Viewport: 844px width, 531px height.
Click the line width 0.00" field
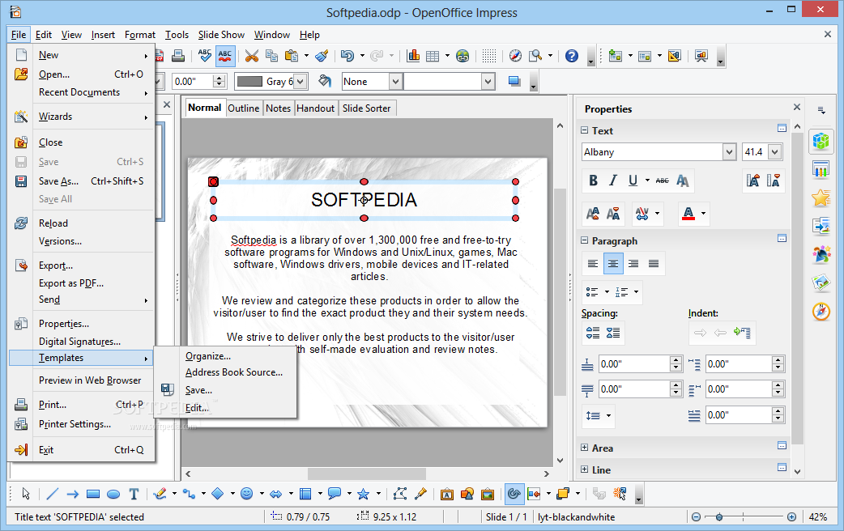coord(193,81)
